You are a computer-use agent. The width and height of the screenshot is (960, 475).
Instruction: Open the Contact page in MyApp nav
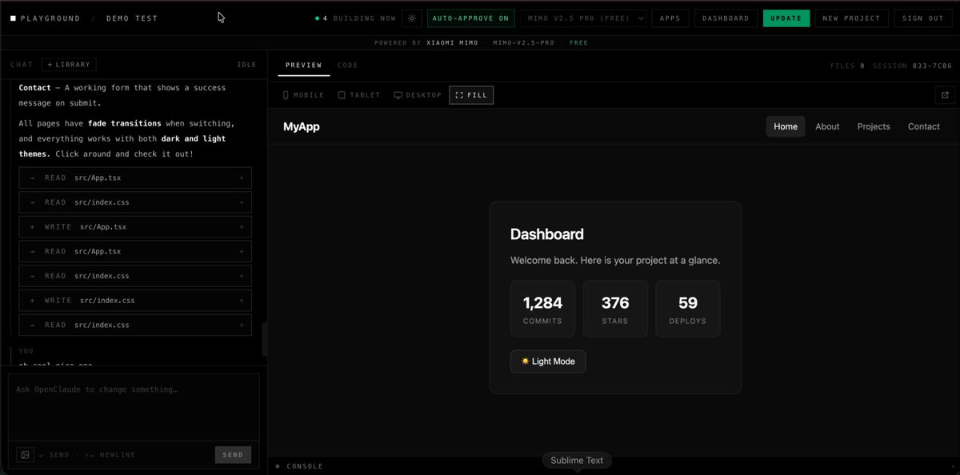coord(924,126)
